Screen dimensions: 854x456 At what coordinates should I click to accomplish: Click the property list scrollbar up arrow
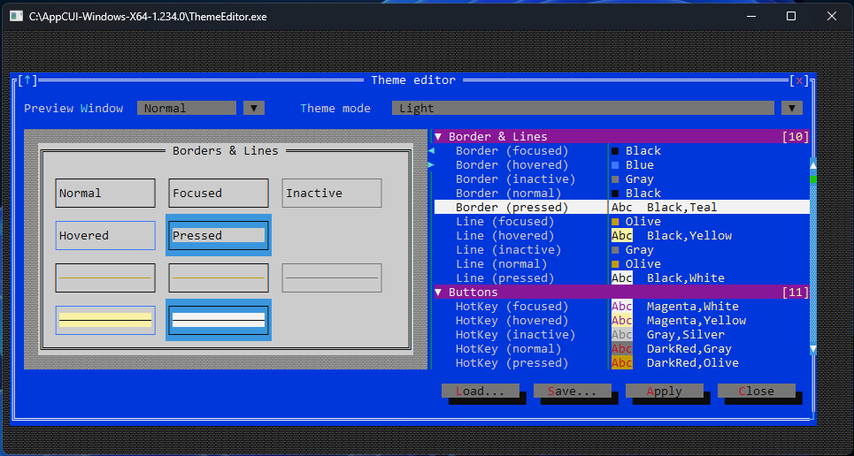pos(813,165)
